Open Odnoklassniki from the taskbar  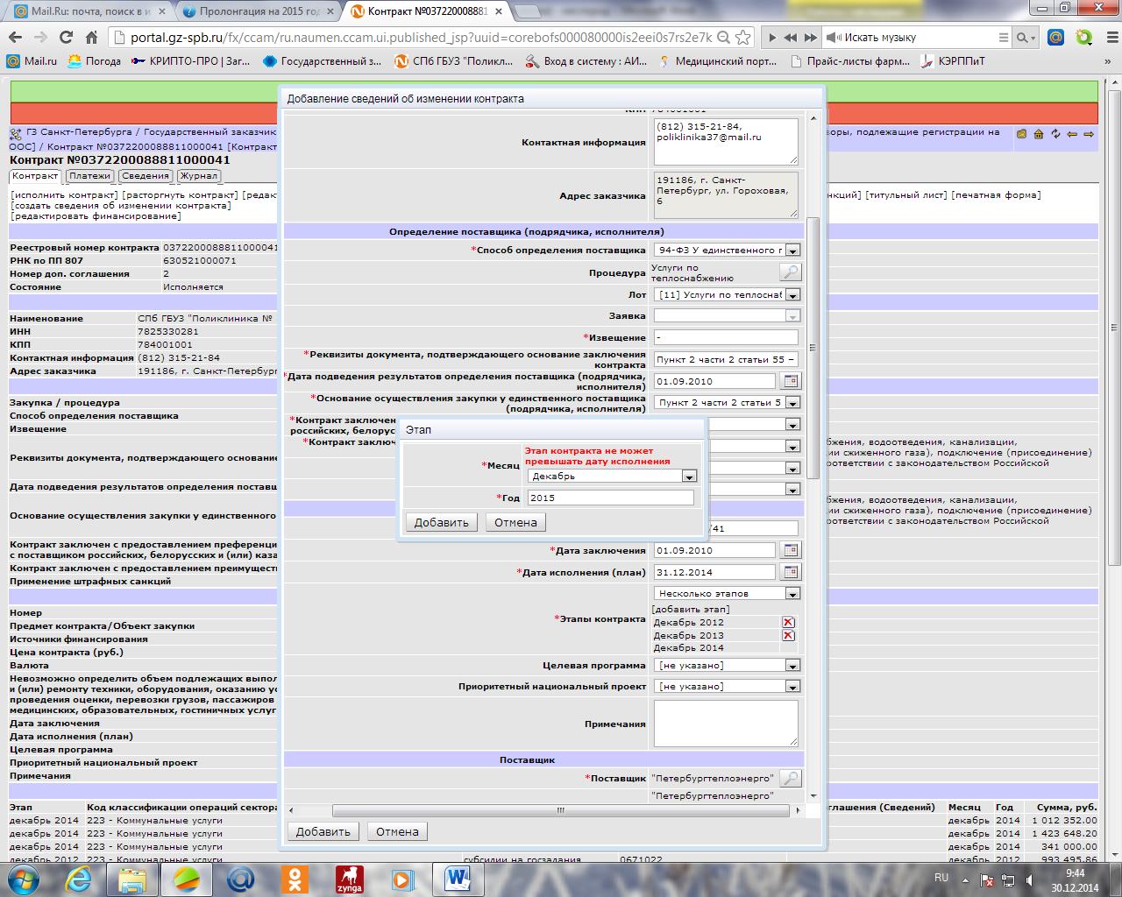295,879
